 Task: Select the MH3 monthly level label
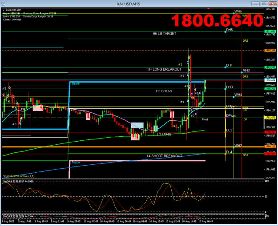[246, 70]
